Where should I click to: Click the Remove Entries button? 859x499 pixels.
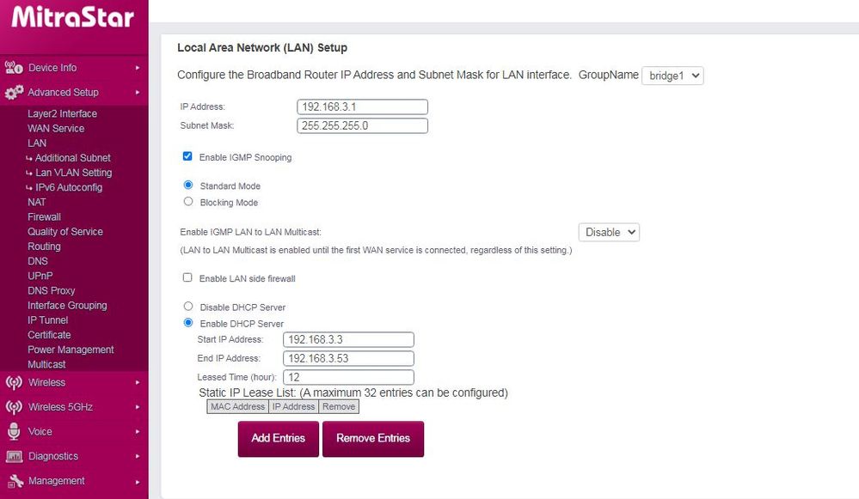[373, 439]
